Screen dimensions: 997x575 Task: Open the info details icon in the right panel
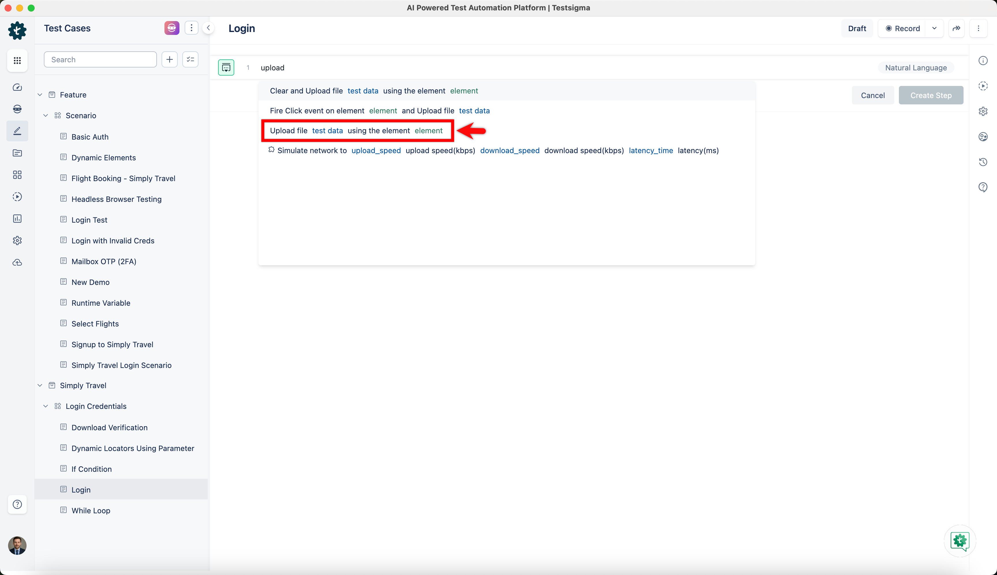[983, 61]
